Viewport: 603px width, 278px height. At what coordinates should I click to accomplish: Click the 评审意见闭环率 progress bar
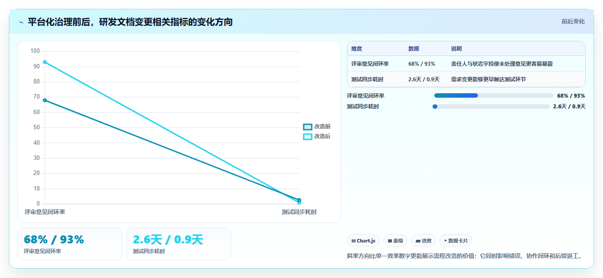pyautogui.click(x=493, y=95)
